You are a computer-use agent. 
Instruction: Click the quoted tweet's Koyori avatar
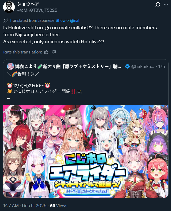(x=10, y=66)
